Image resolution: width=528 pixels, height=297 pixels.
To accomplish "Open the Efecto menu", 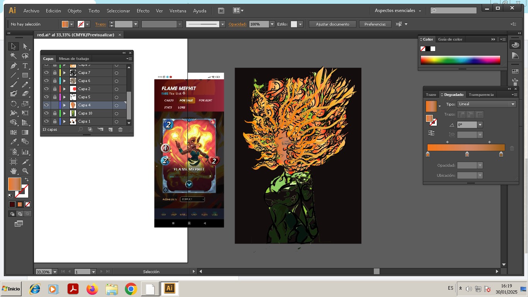I will pos(143,11).
